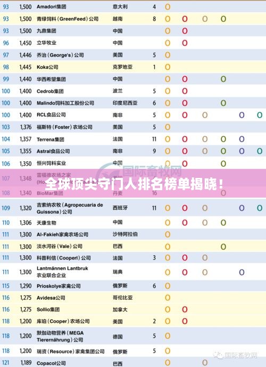Select the tonnage value '1,446'
This screenshot has width=266, height=367.
[x=26, y=55]
